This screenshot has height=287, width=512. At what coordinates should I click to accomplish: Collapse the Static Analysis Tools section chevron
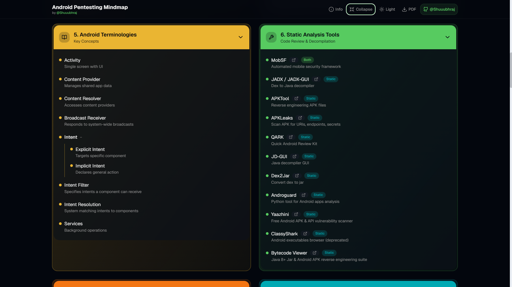pos(447,37)
